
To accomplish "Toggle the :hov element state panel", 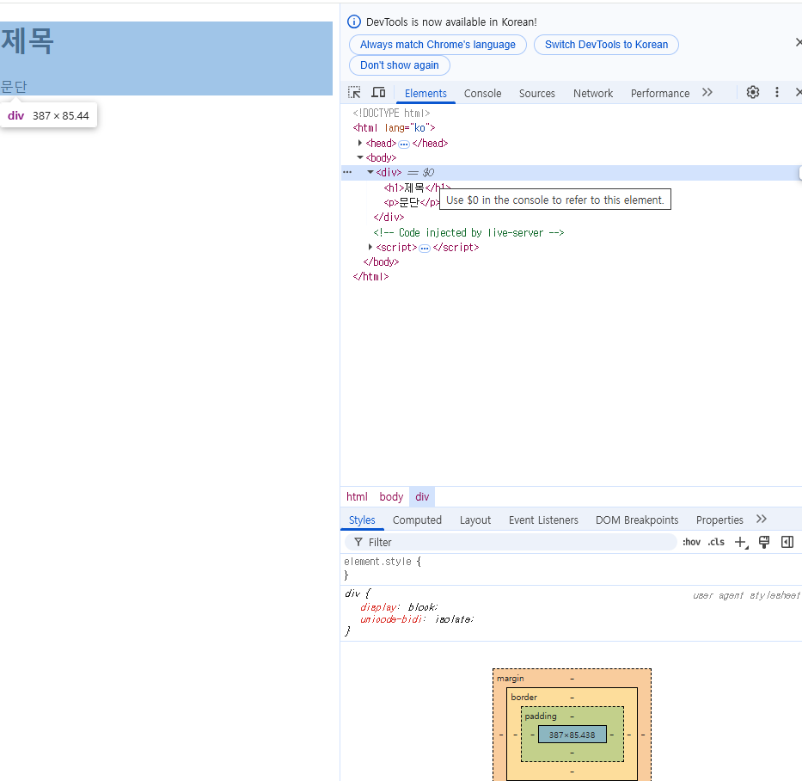I will 691,543.
